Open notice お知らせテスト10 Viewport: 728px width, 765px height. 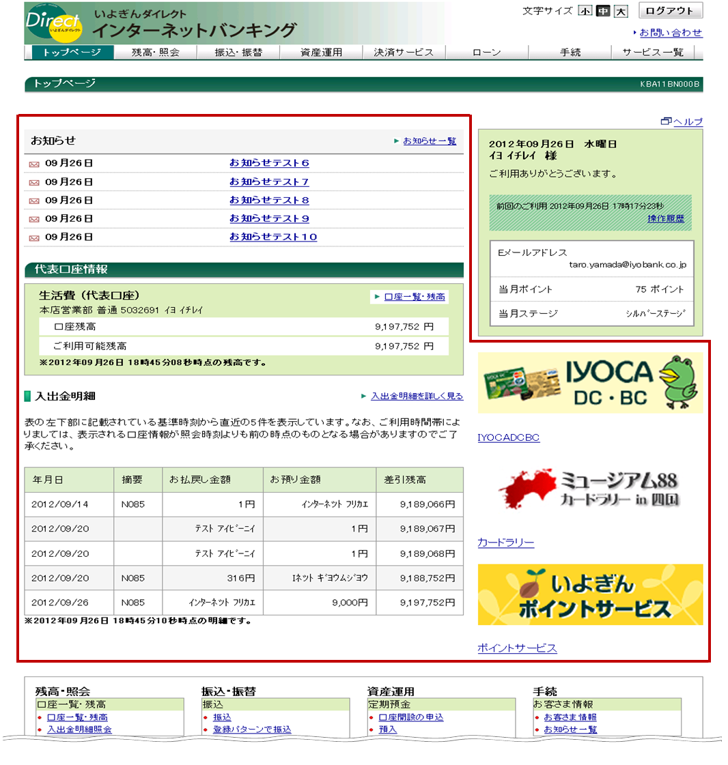click(x=273, y=237)
